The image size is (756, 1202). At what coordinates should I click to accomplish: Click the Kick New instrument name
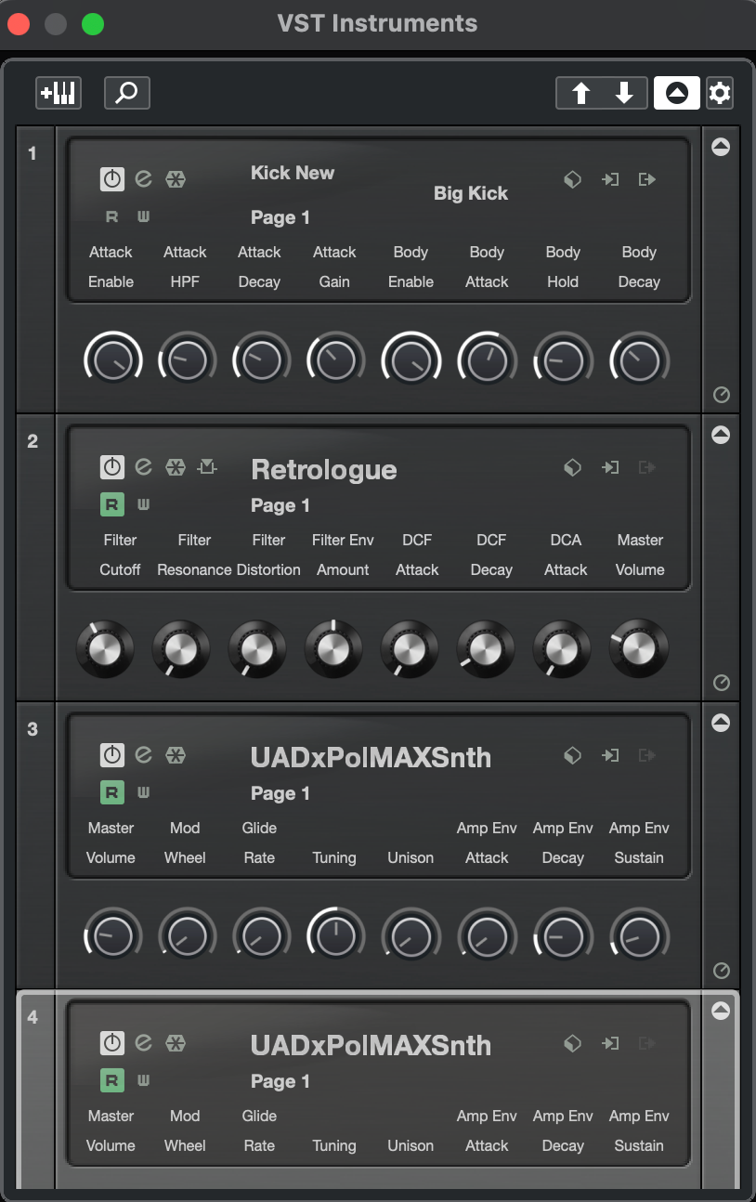(293, 172)
